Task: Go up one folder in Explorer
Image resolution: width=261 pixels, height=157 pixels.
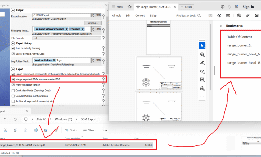Action: coord(5,119)
